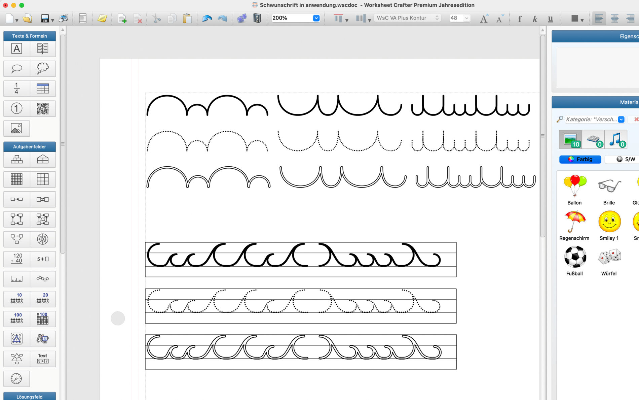Switch materials to Farbig color mode

coord(580,159)
